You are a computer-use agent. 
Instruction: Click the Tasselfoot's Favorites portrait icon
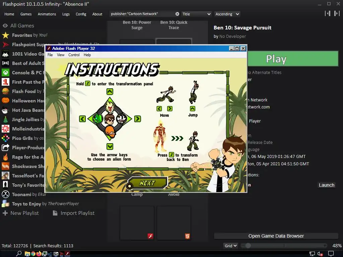click(5, 176)
